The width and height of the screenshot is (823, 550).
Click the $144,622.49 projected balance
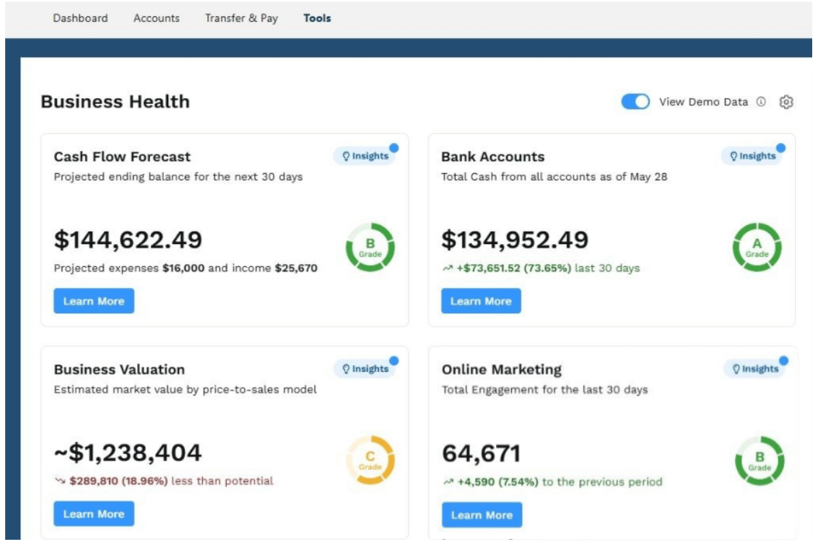128,240
